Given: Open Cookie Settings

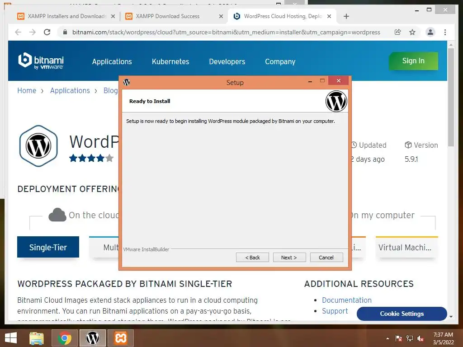Looking at the screenshot, I should pos(402,314).
